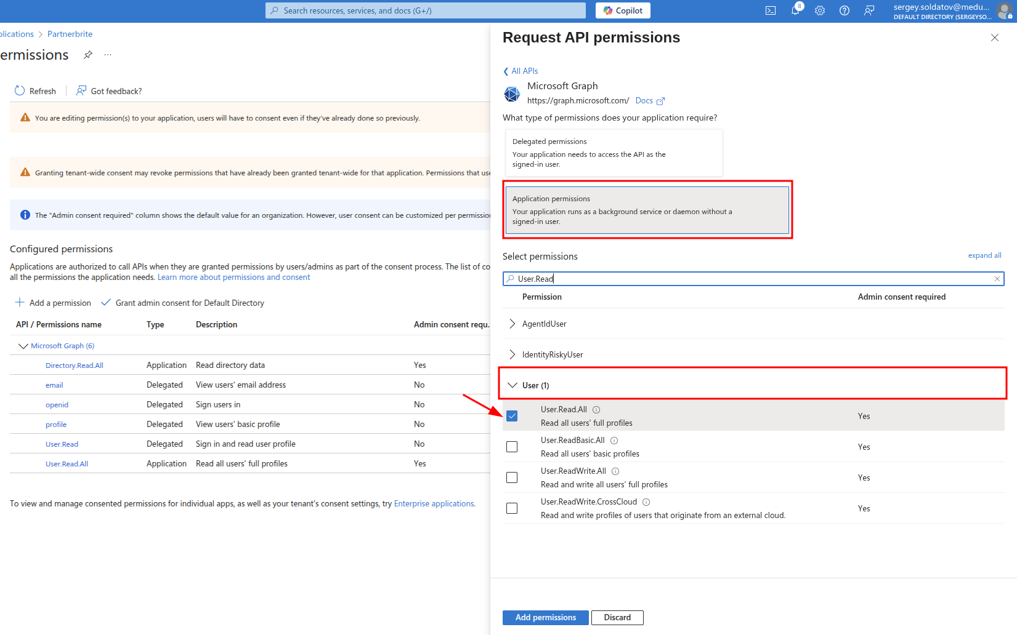
Task: Sort by API / Permissions name column
Action: point(59,324)
